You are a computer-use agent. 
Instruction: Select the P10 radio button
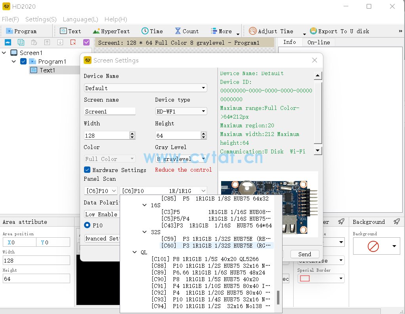pos(87,225)
